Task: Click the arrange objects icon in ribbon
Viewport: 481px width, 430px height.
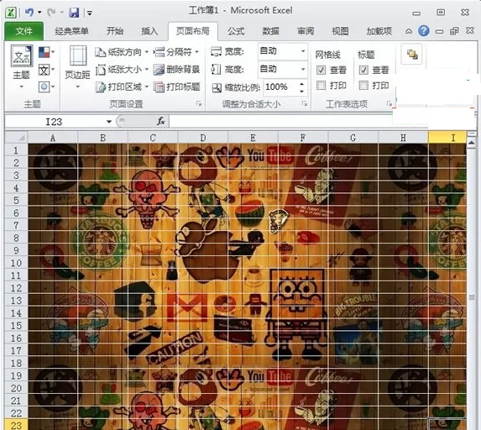Action: pos(412,55)
